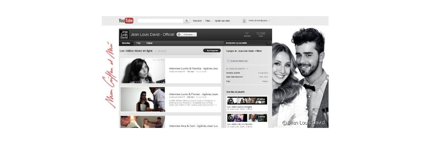Click the 'Ajouter une vidéo' link
Screen dimensions: 430x144
click(x=222, y=21)
